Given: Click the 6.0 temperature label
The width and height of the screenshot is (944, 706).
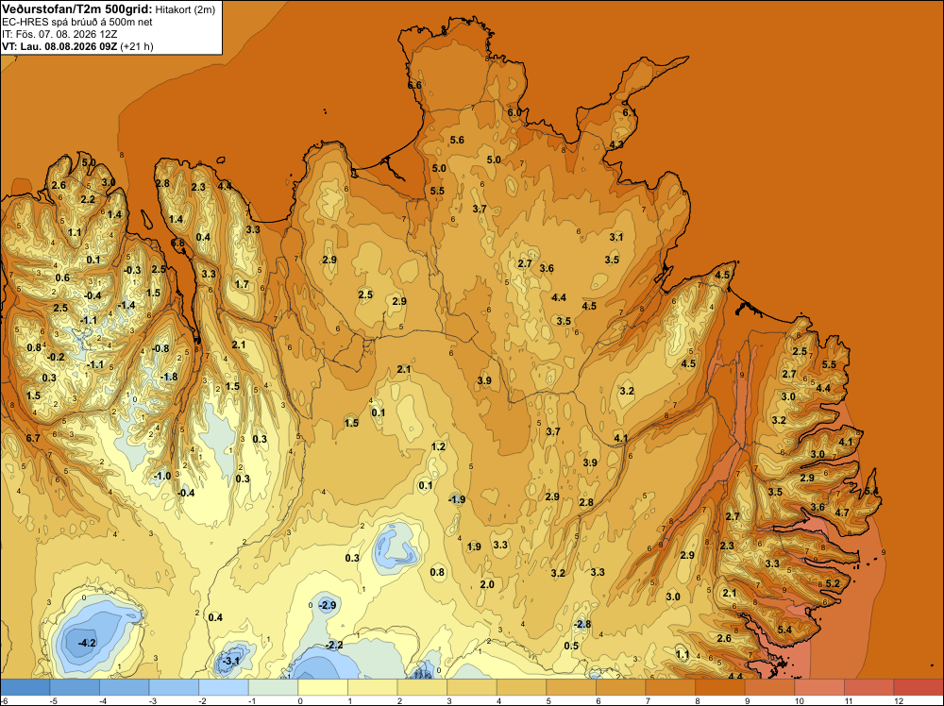Looking at the screenshot, I should 514,112.
